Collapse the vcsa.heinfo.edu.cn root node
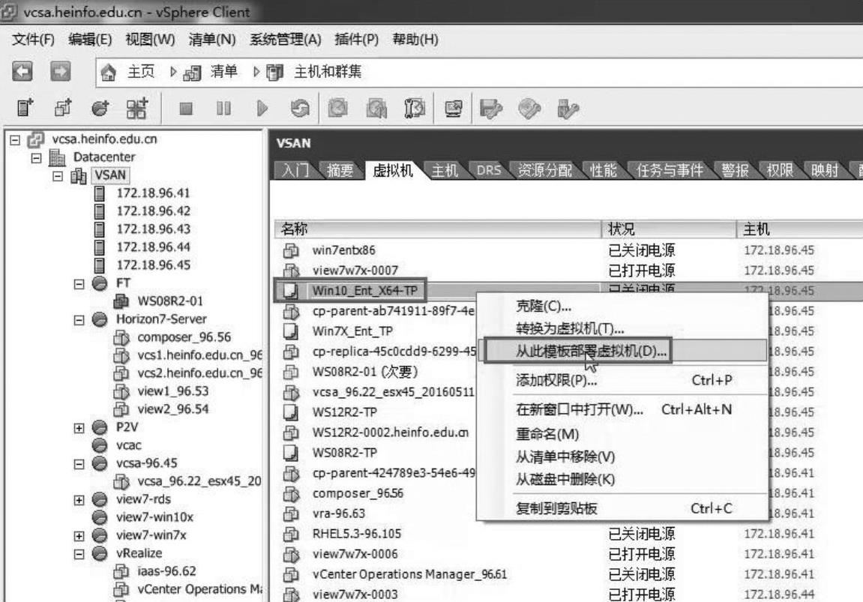The image size is (863, 602). [x=15, y=139]
